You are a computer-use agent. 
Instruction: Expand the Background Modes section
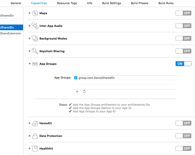(30, 38)
